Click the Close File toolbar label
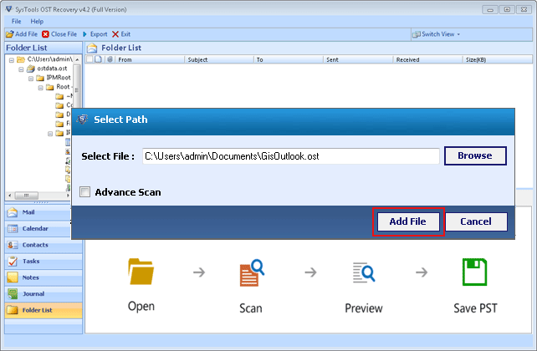 [x=64, y=34]
